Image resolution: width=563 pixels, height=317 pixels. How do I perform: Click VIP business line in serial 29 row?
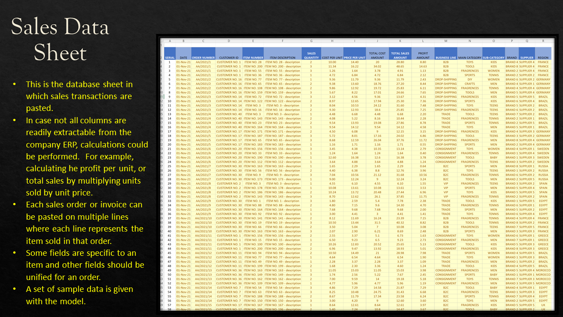coord(446,183)
